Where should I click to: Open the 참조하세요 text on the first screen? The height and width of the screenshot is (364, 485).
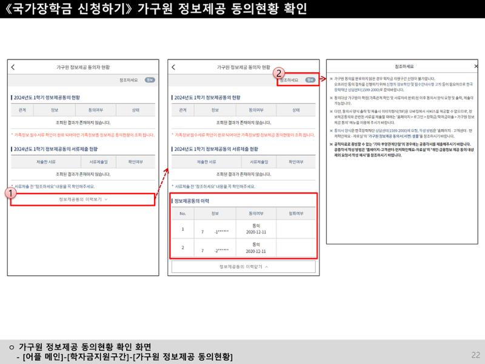[129, 80]
